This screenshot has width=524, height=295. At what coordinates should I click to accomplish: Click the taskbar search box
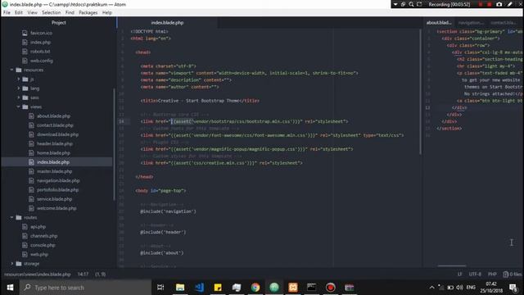click(85, 288)
